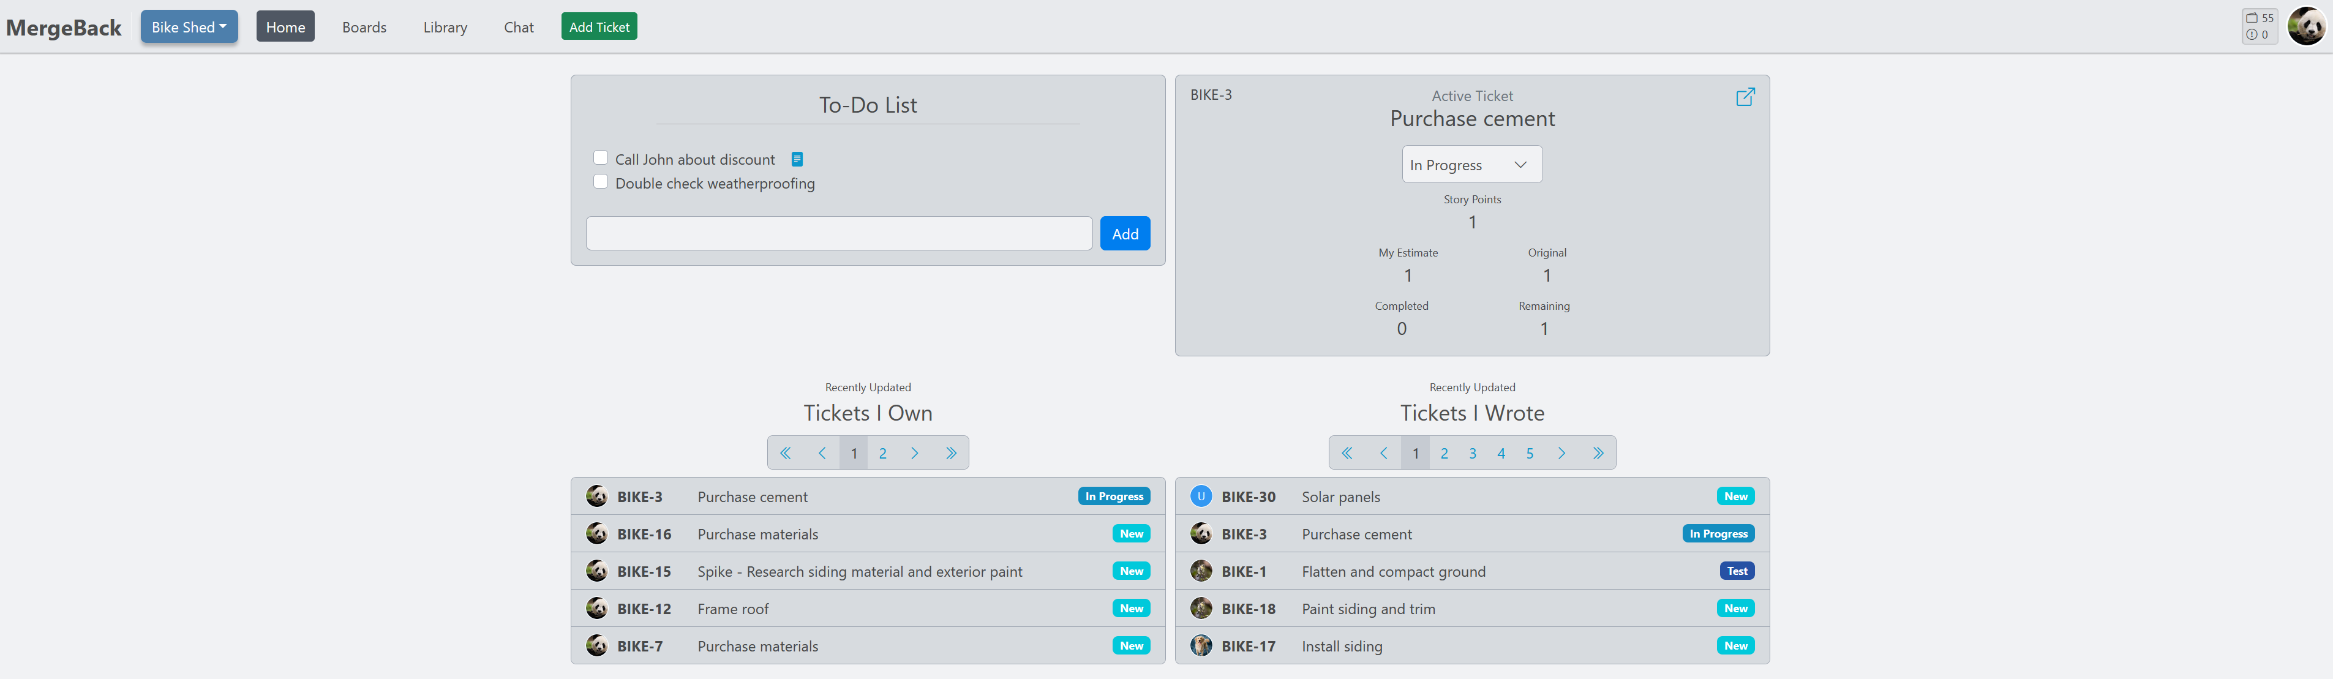Screen dimensions: 2333x679
Task: Open the user profile avatar in the navbar
Action: pos(2306,26)
